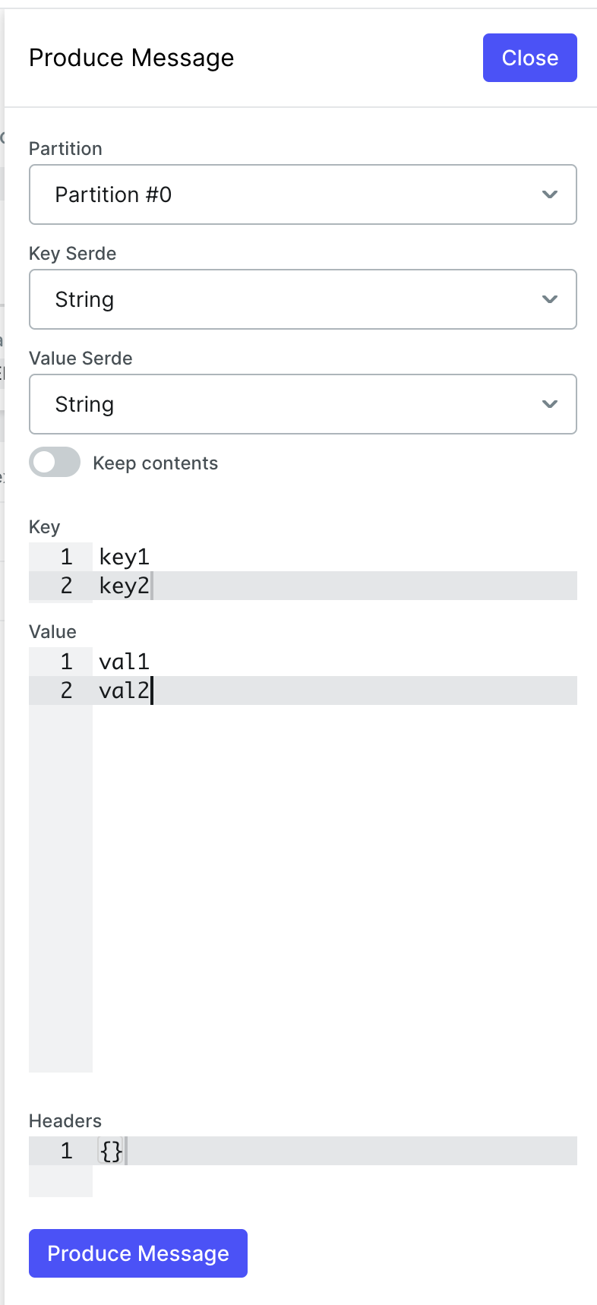This screenshot has width=597, height=1305.
Task: Click line number 1 in Key editor gutter
Action: coord(67,557)
